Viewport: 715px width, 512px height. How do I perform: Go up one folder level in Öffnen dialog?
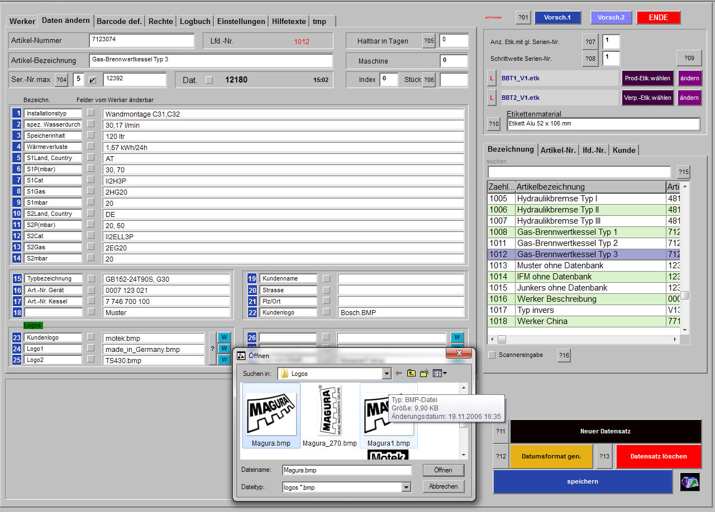[x=411, y=373]
